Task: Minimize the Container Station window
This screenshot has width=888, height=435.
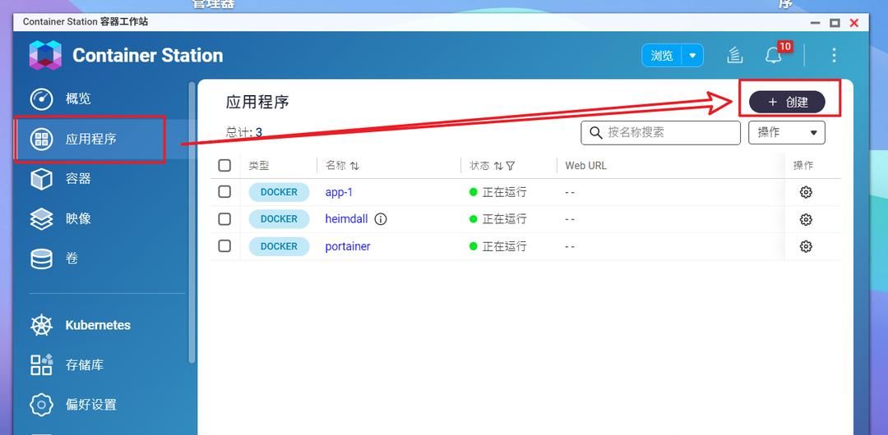Action: (x=816, y=23)
